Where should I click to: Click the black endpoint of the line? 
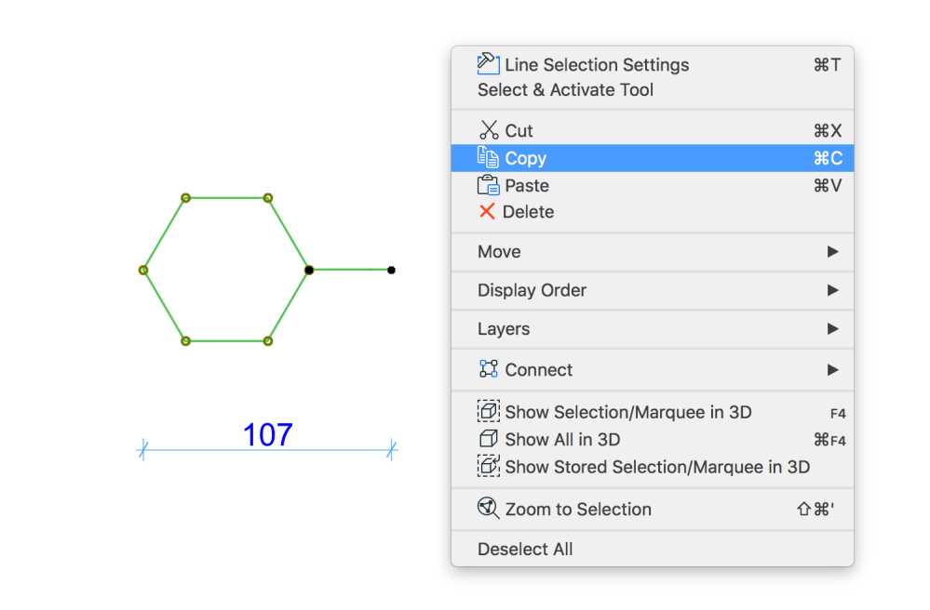pos(391,270)
